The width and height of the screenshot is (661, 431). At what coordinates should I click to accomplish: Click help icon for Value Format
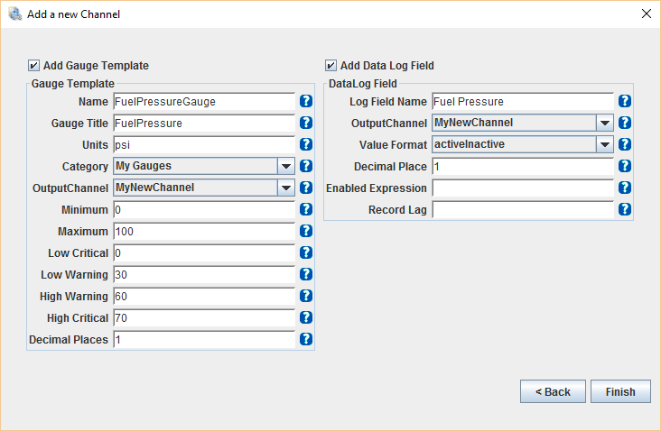[x=625, y=144]
